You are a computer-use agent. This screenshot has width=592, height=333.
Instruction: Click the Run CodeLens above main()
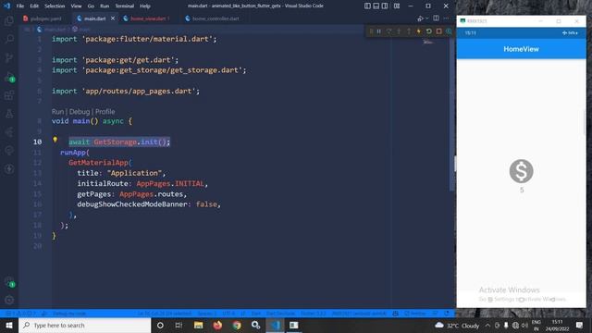pyautogui.click(x=57, y=112)
